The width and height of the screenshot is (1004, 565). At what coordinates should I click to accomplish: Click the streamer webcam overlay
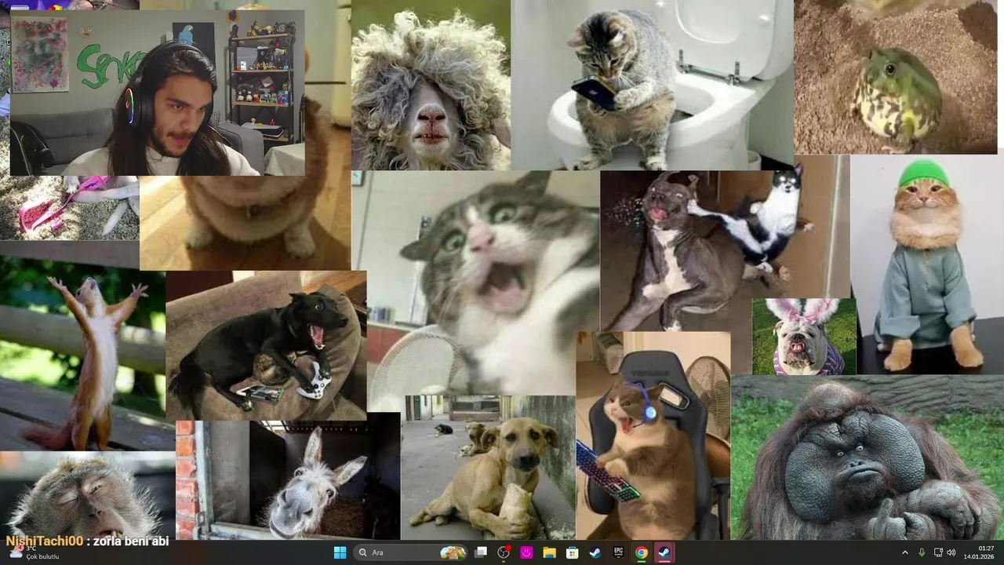tap(157, 93)
